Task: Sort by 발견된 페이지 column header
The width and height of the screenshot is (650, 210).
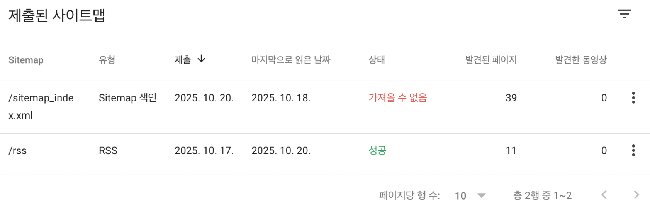Action: tap(490, 60)
